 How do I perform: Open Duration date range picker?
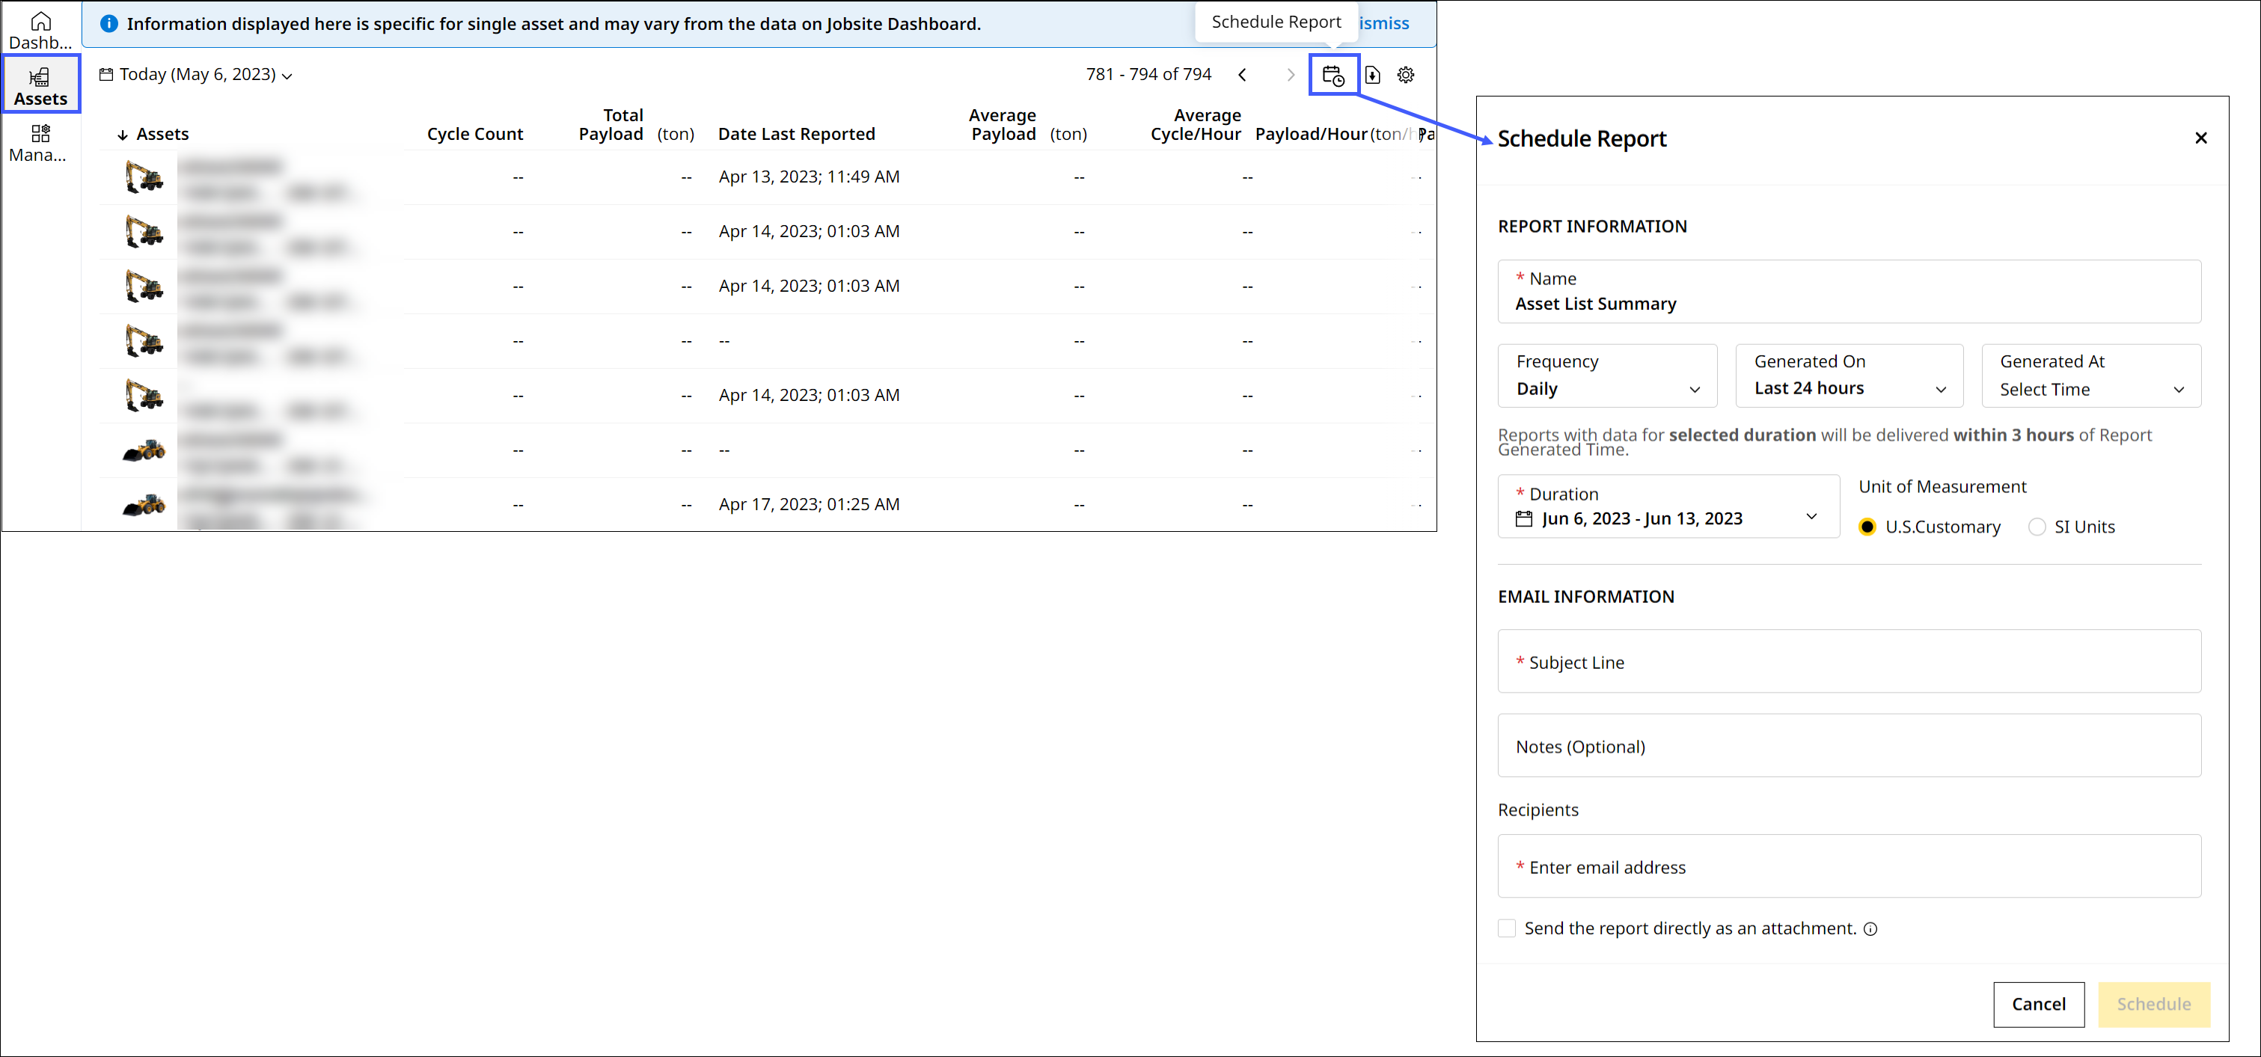[x=1668, y=506]
